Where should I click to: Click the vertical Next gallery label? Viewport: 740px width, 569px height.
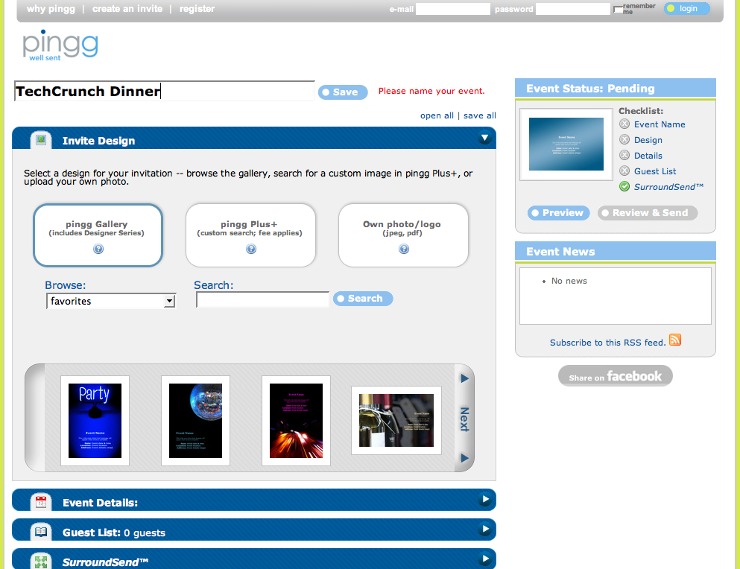[464, 419]
